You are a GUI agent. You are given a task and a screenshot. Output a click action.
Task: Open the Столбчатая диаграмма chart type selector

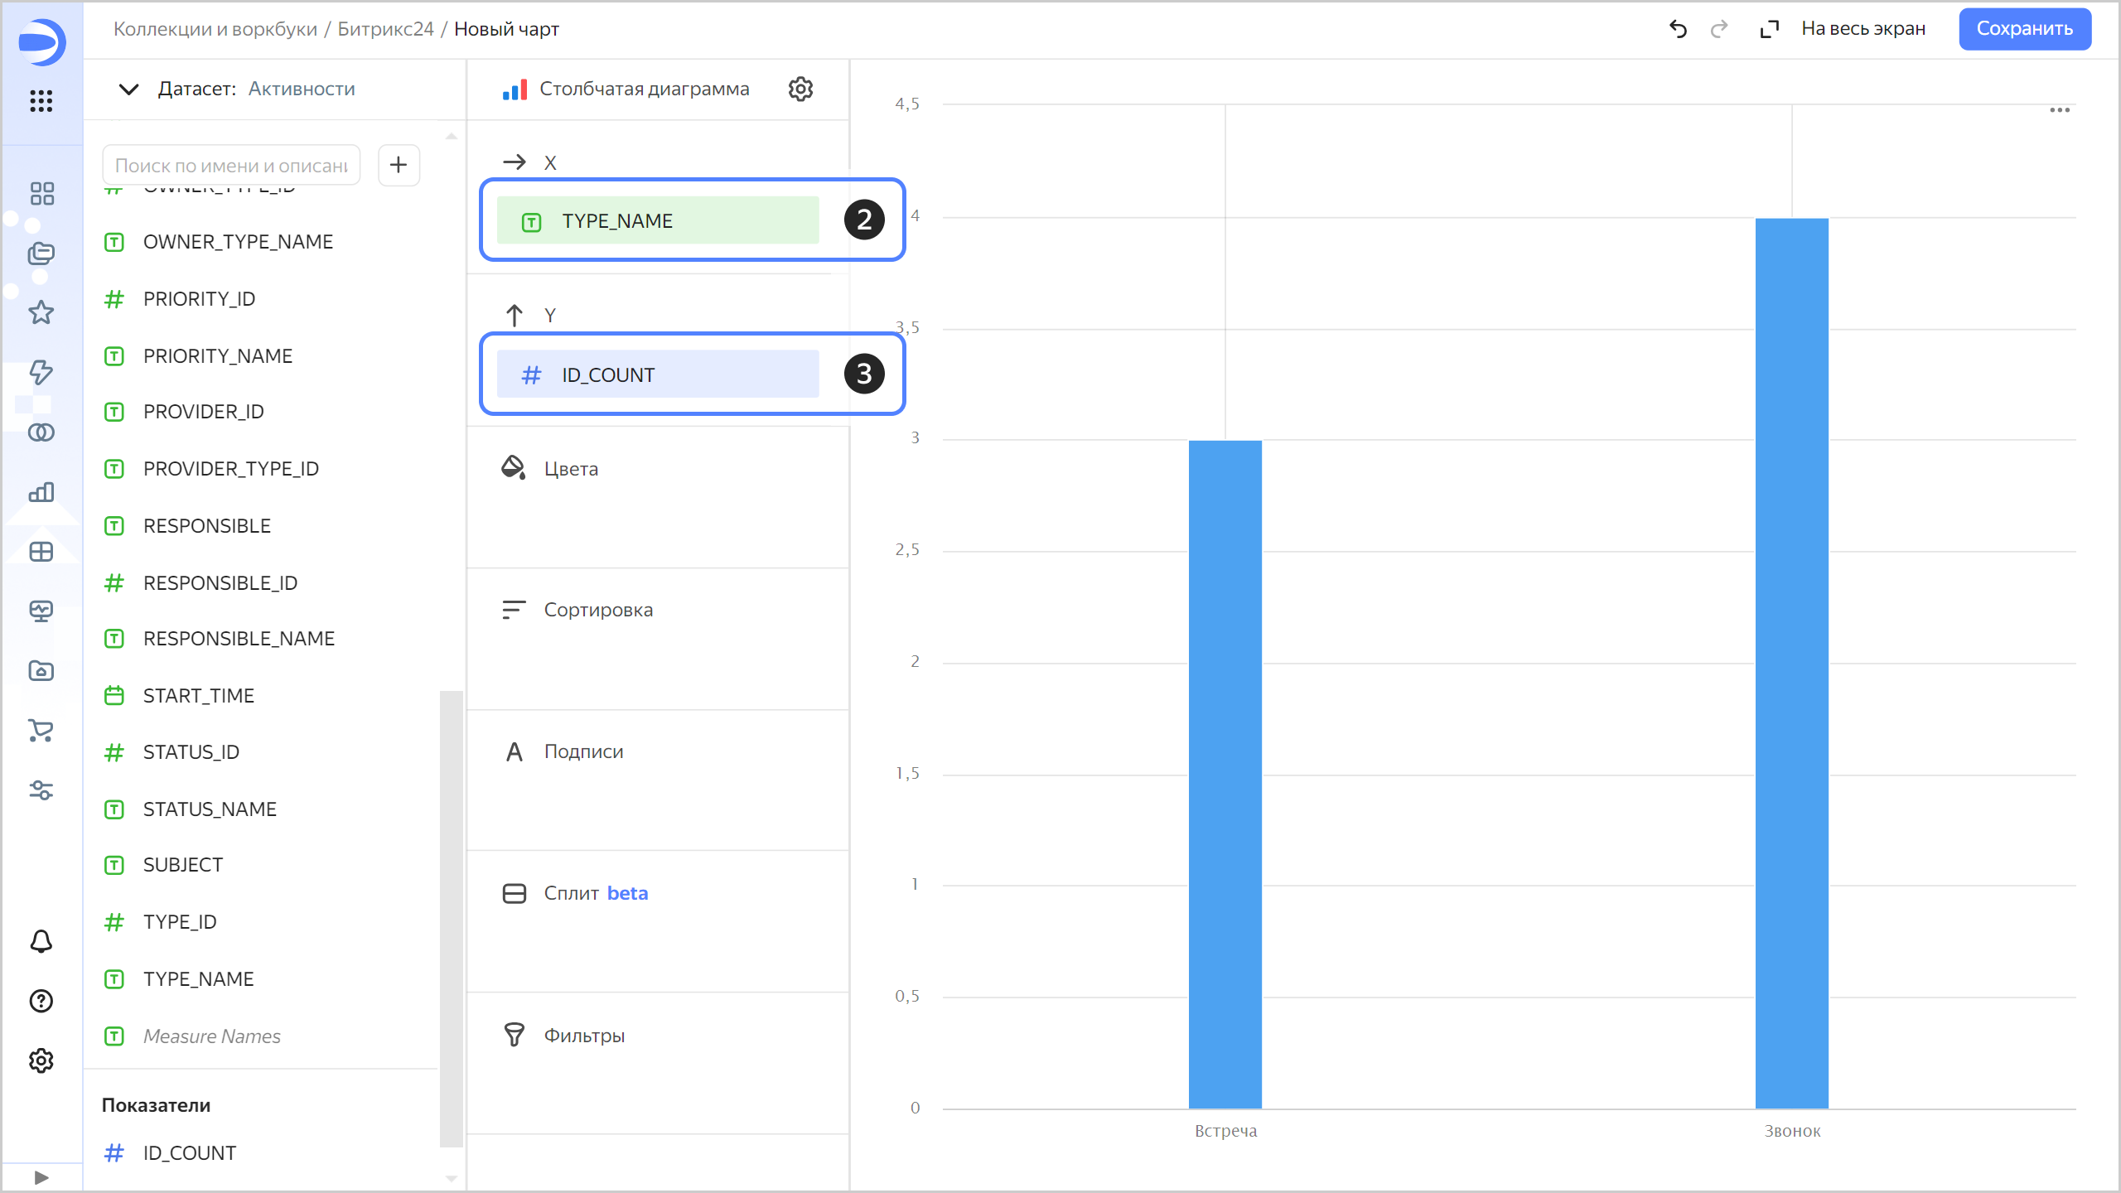(628, 89)
